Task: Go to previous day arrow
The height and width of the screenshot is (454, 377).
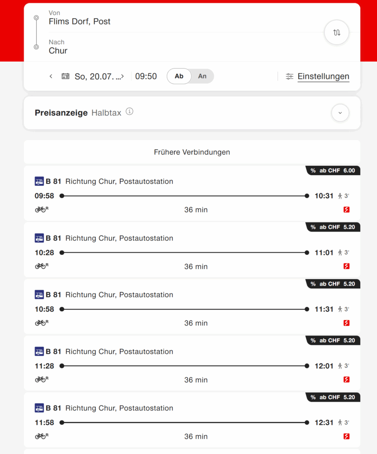Action: [x=51, y=76]
